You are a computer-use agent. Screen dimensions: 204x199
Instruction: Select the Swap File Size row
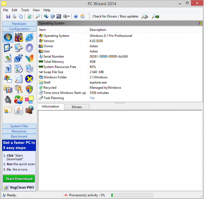120,72
